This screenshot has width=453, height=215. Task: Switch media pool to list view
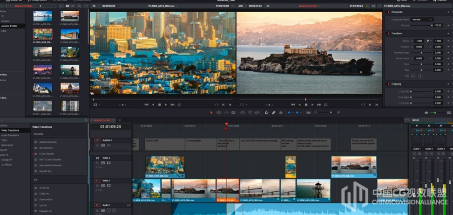click(x=73, y=6)
